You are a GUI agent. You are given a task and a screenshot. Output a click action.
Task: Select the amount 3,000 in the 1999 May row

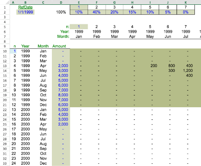pyautogui.click(x=63, y=71)
